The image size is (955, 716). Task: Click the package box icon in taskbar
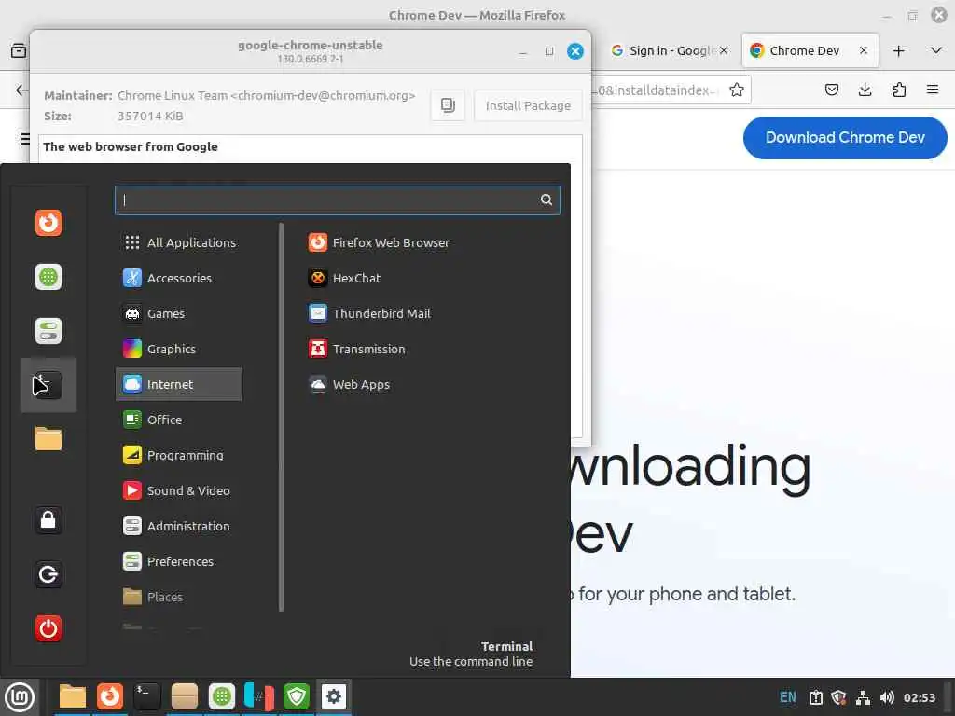coord(184,696)
